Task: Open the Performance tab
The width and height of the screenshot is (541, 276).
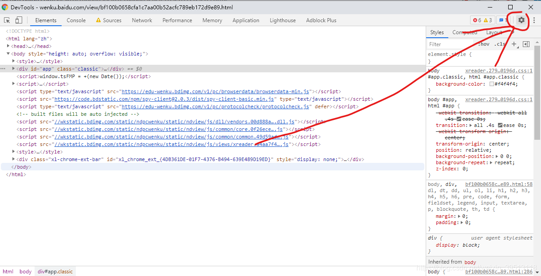Action: pyautogui.click(x=177, y=20)
